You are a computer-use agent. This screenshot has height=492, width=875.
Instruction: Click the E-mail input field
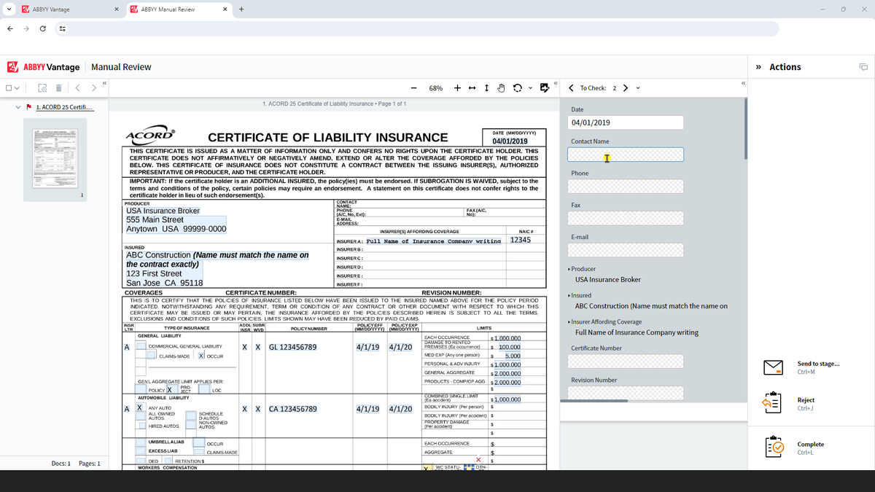[x=626, y=250]
